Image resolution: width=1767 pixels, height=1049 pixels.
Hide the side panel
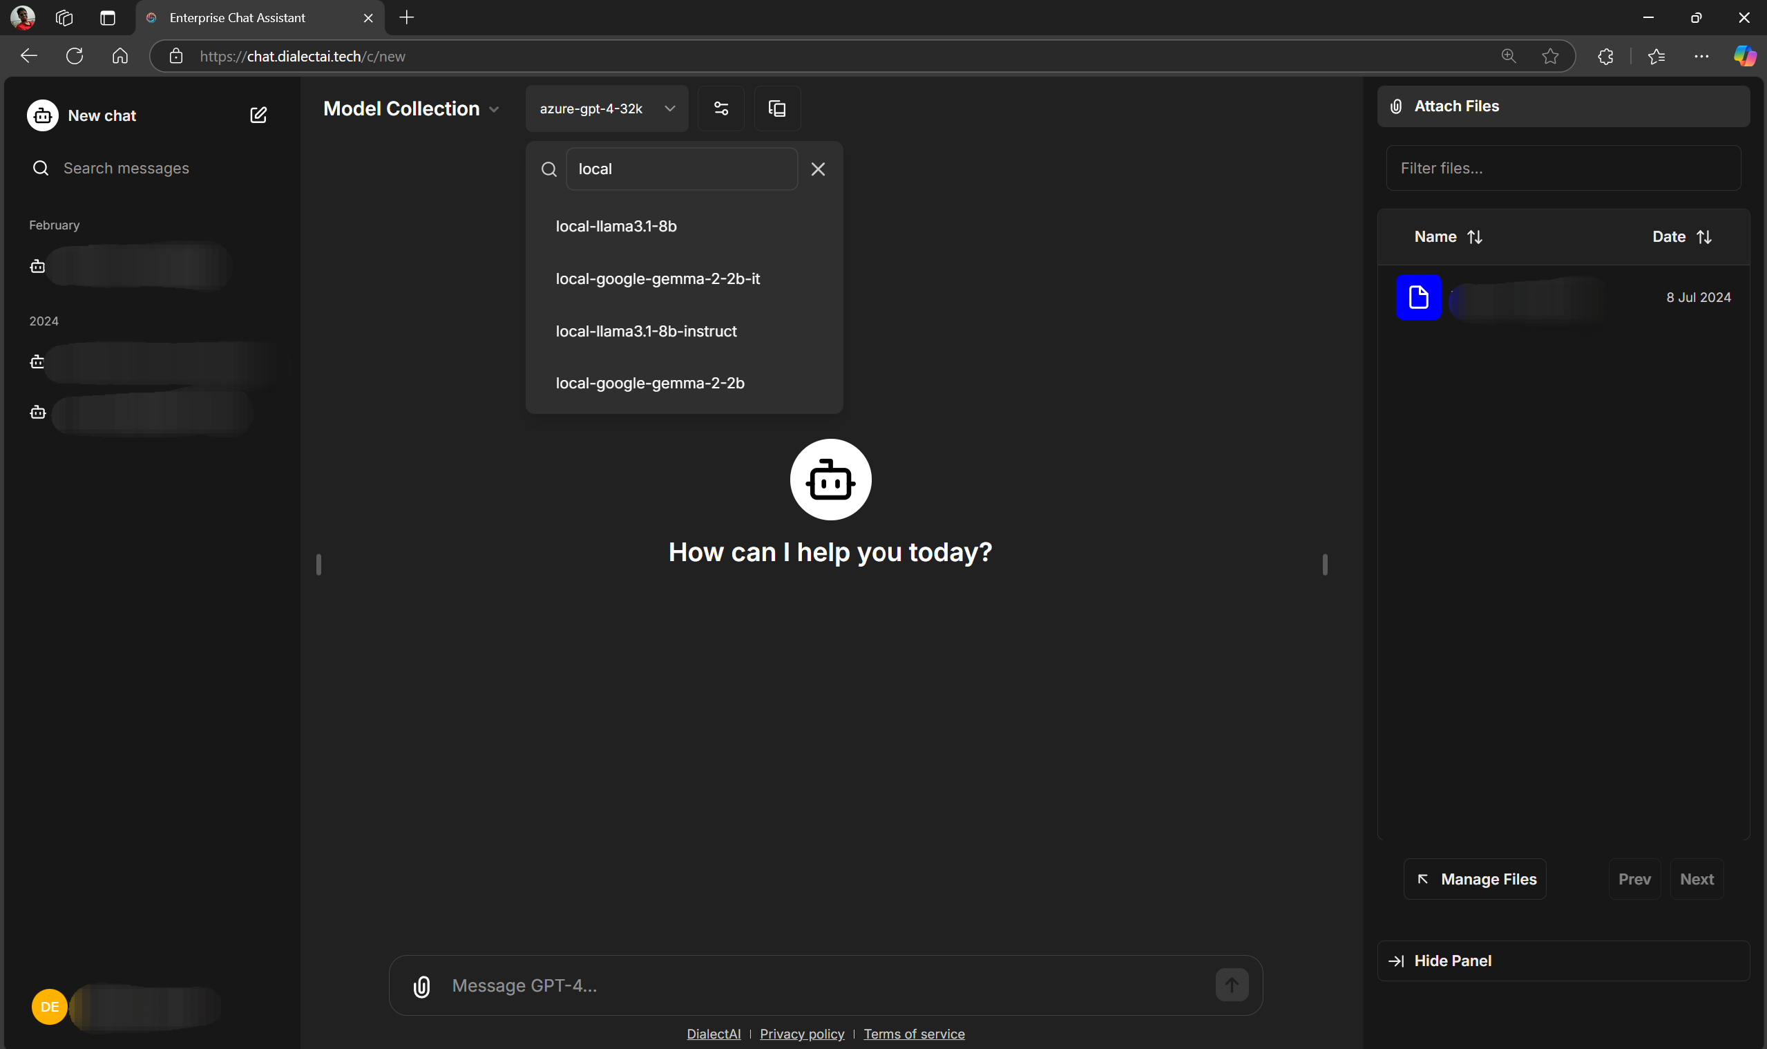(1563, 961)
